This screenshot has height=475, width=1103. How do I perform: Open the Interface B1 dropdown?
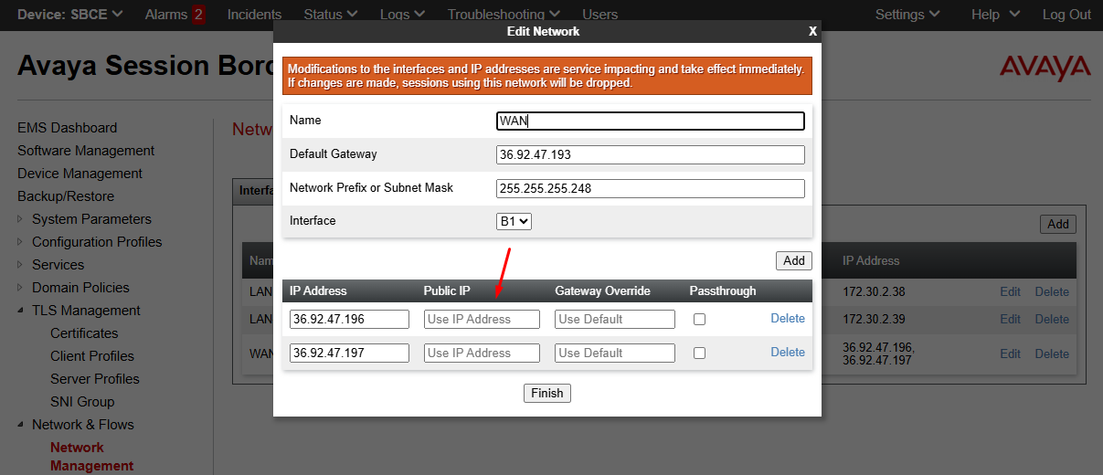click(514, 221)
